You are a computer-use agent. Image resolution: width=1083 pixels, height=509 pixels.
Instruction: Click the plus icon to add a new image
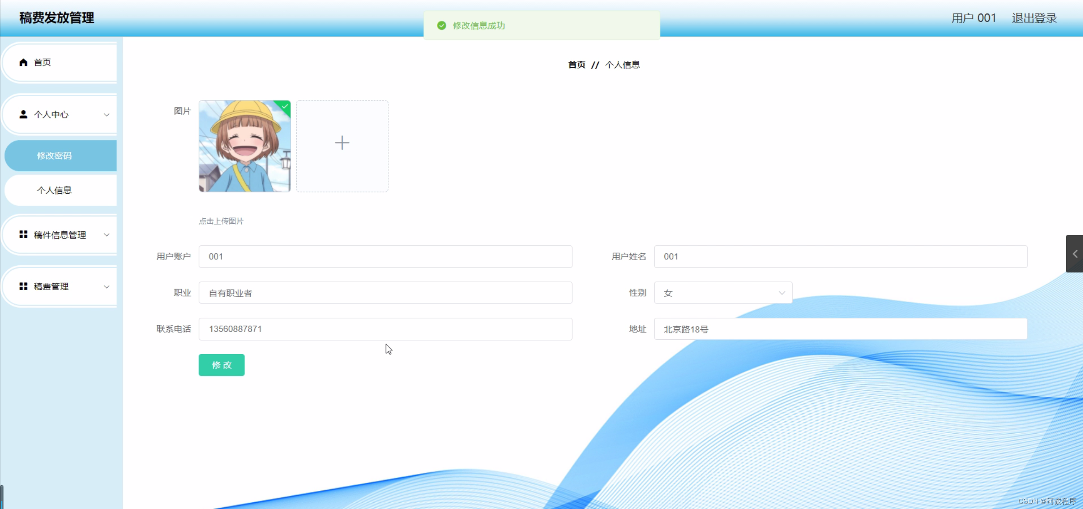[x=342, y=143]
